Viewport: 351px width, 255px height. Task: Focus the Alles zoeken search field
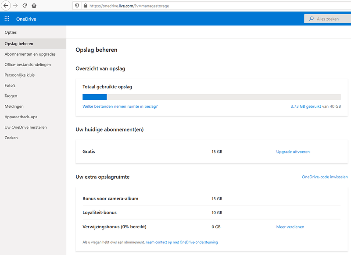click(x=327, y=19)
